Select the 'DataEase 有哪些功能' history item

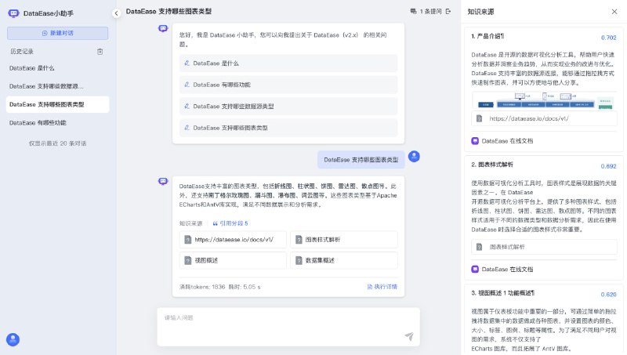38,122
